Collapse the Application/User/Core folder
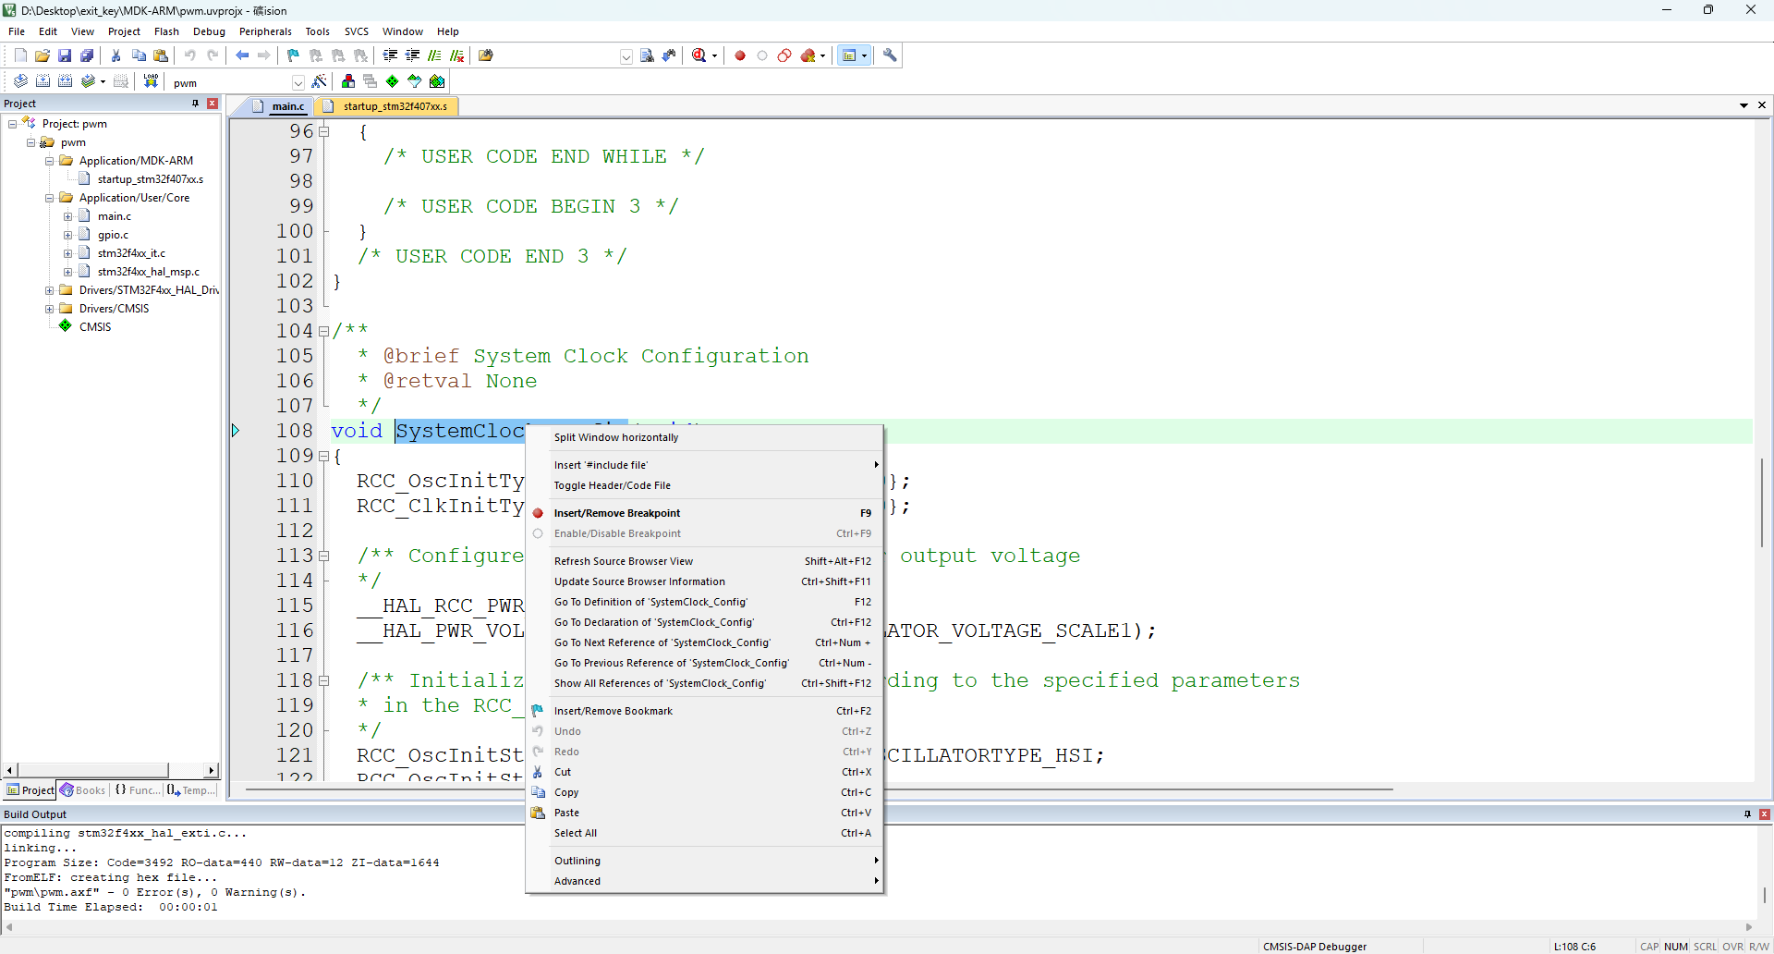Screen dimensions: 1774x954 point(50,198)
